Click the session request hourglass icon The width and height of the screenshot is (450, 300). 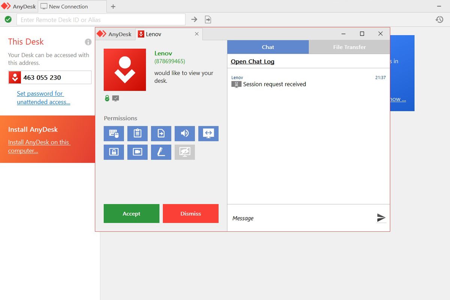[x=236, y=84]
